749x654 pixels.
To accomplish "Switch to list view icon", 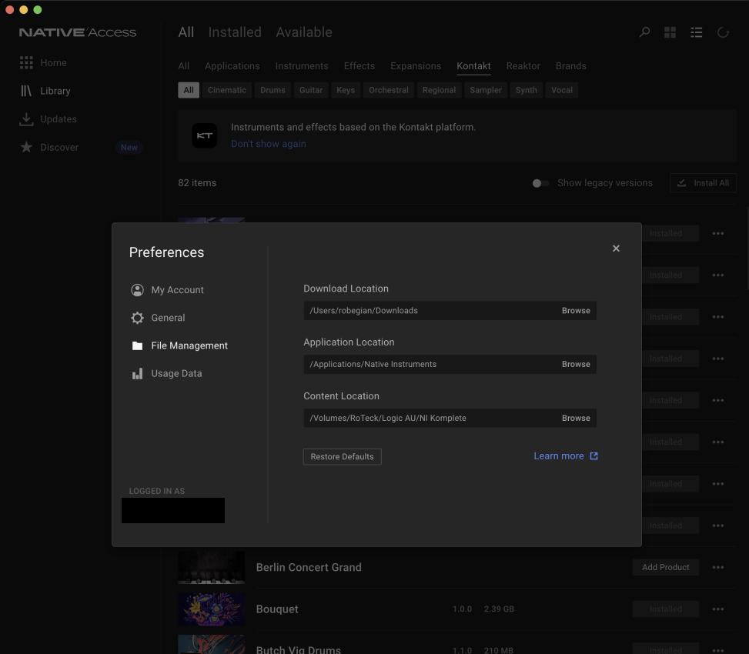I will point(697,32).
